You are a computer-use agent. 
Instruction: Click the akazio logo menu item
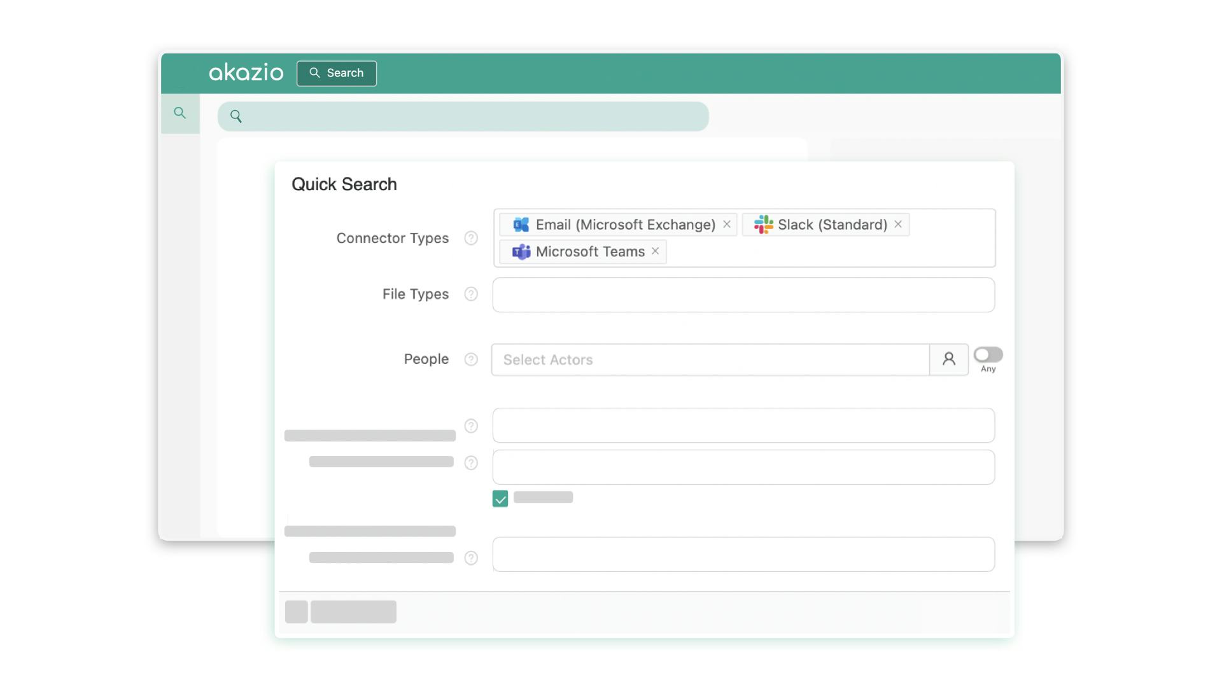tap(246, 73)
